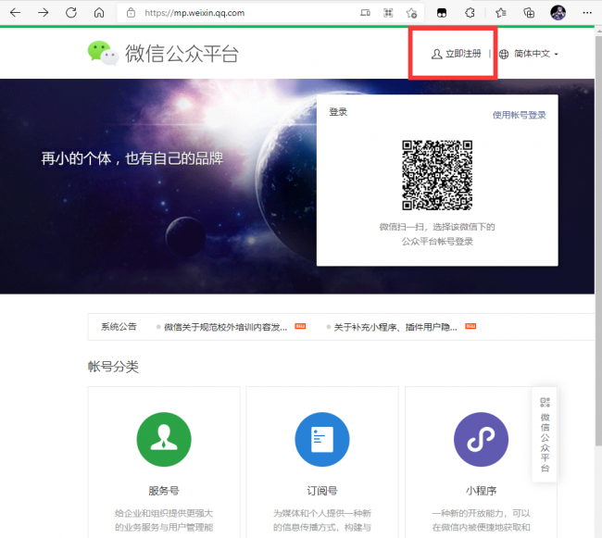Click the purple 小程序 circle icon
Viewport: 602px width, 538px height.
point(481,439)
